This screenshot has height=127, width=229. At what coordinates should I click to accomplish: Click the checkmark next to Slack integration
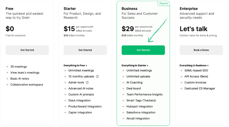coord(65,100)
